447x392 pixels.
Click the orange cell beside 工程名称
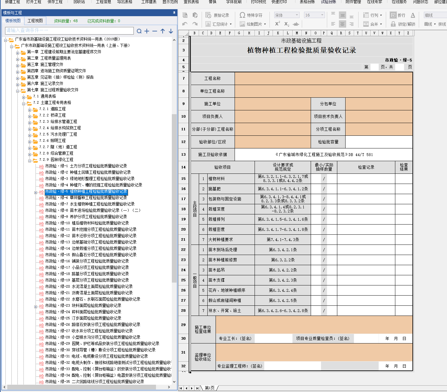point(324,78)
